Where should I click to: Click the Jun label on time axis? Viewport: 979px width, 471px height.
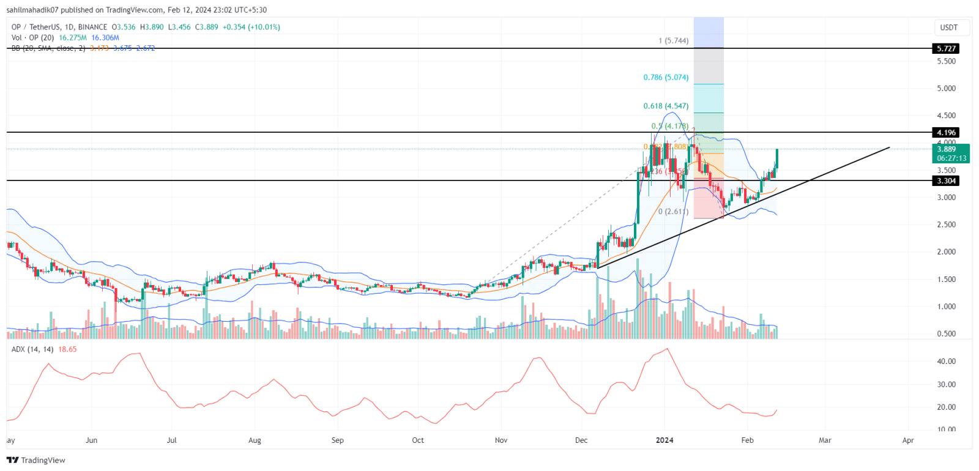[92, 440]
